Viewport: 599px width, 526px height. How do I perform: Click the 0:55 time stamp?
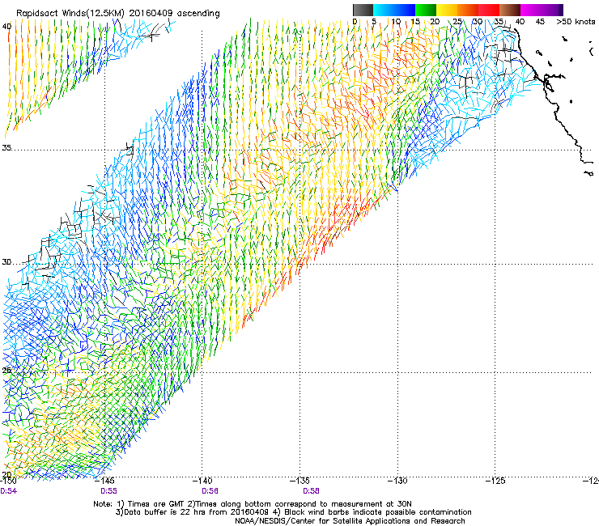coord(109,491)
